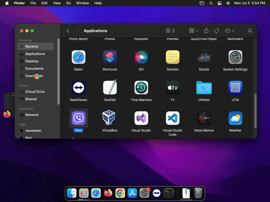Select the Visual Studio Code app icon
The height and width of the screenshot is (202, 270).
[172, 118]
